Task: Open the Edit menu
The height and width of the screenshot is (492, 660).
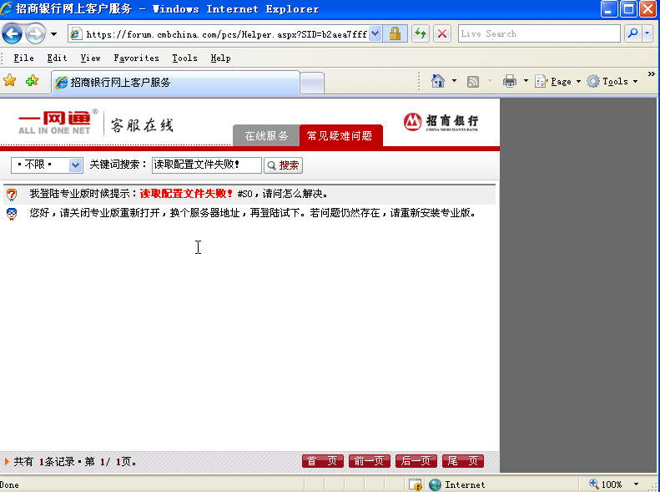Action: [57, 58]
